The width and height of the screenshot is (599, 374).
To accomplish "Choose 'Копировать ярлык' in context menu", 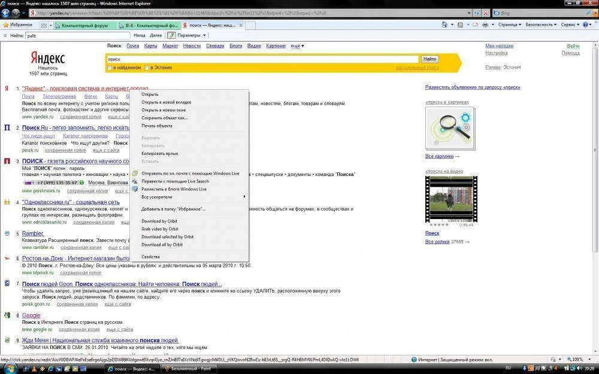I will coord(160,153).
